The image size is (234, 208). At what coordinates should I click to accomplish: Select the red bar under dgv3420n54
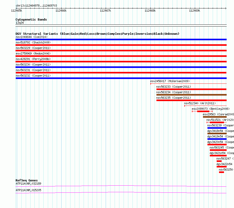[x=217, y=145]
